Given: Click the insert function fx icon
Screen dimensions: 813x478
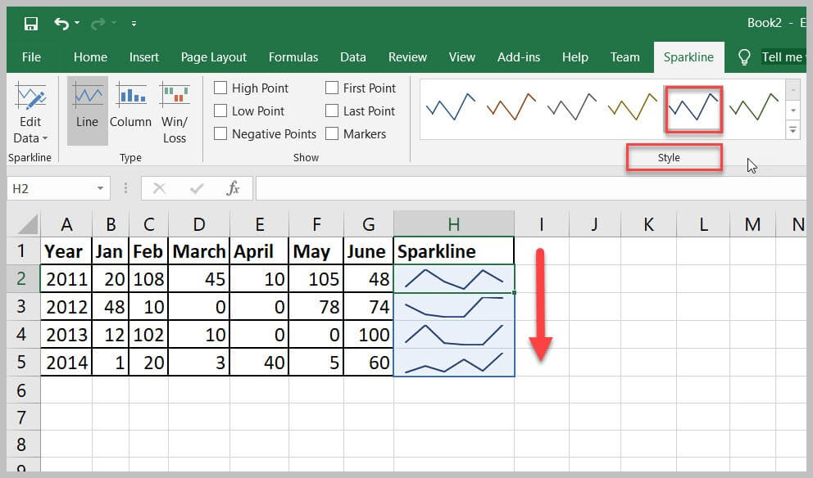Looking at the screenshot, I should pyautogui.click(x=234, y=189).
